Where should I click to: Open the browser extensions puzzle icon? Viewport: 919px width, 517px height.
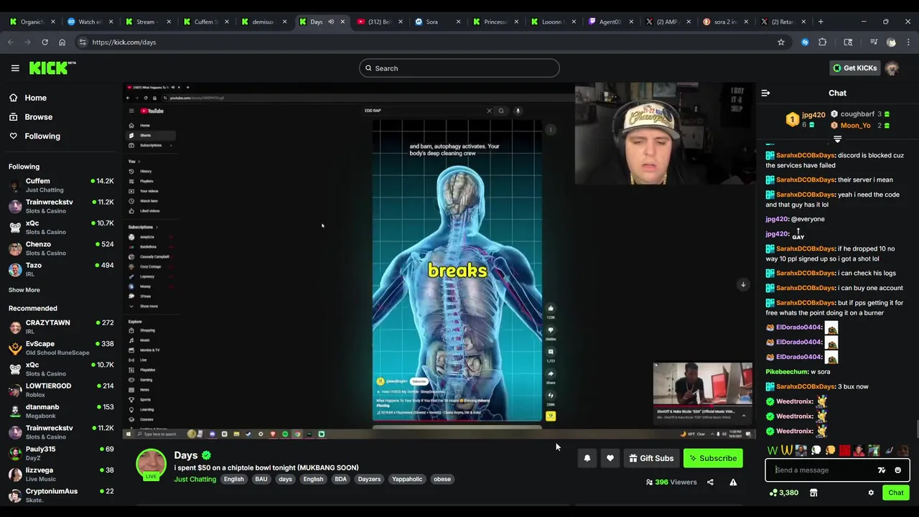(823, 42)
